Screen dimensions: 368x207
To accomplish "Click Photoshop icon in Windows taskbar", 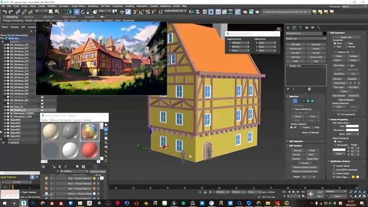I will 33,203.
